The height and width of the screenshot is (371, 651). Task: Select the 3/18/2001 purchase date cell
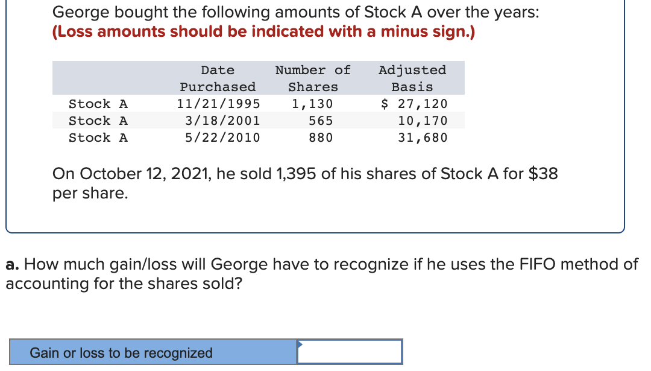[x=222, y=121]
